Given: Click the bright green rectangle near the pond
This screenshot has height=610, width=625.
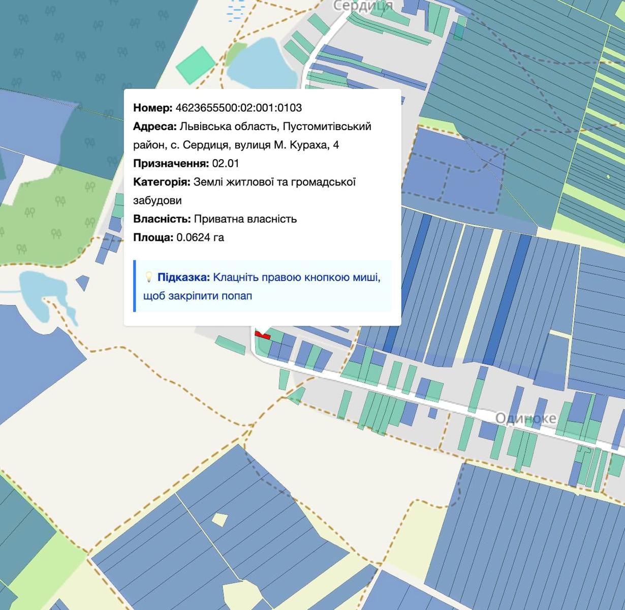Looking at the screenshot, I should [x=196, y=65].
